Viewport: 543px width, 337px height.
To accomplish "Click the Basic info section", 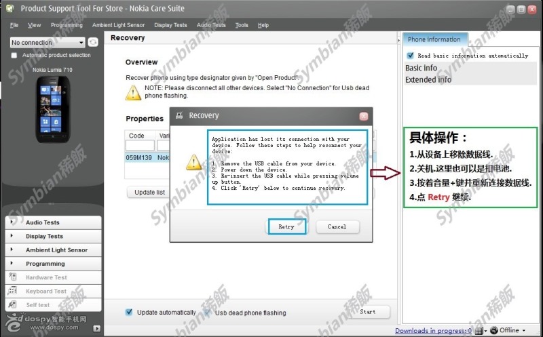I will [470, 68].
